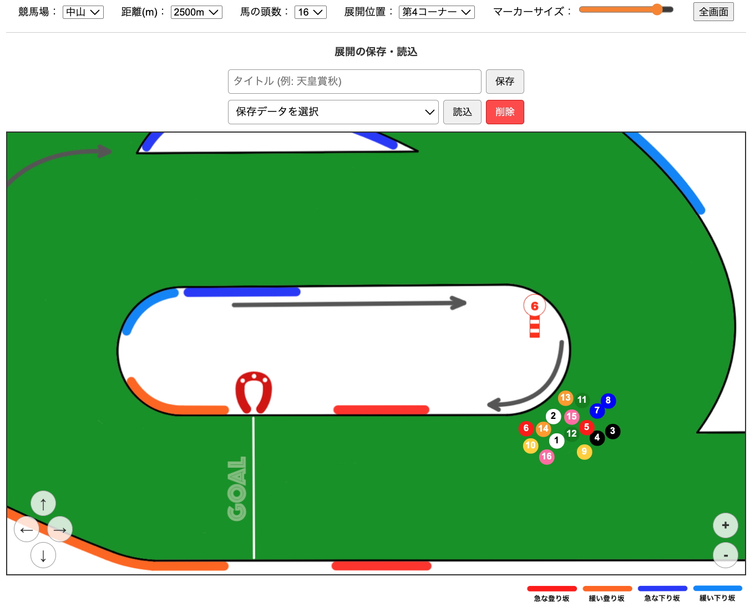Pan the track view upward with the arrow
This screenshot has height=607, width=750.
click(43, 503)
